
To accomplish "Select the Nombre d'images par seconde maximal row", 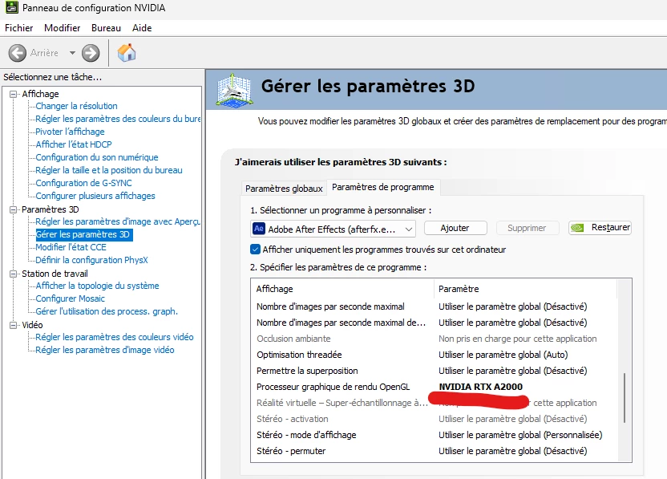I will click(434, 306).
